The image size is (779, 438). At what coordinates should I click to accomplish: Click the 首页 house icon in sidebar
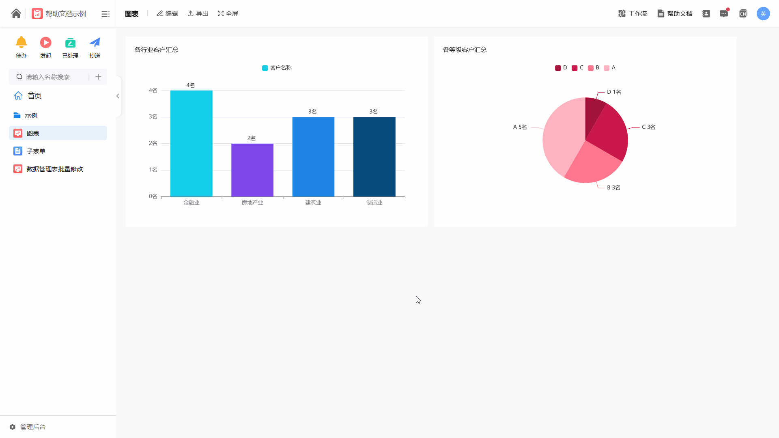[x=18, y=96]
